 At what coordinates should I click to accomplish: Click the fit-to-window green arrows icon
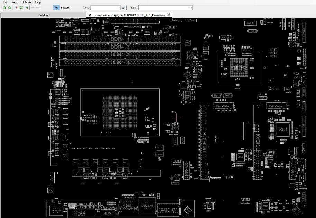tap(21, 8)
